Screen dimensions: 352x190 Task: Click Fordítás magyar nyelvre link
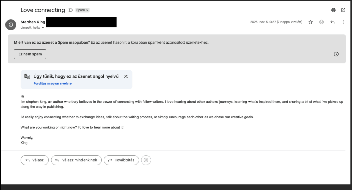53,83
